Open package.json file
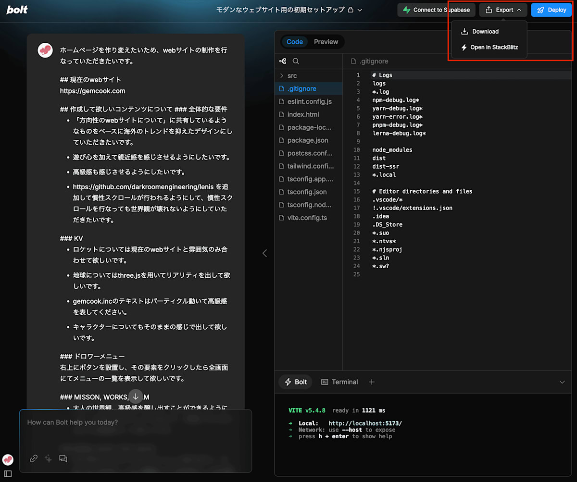This screenshot has height=482, width=577. pos(308,141)
